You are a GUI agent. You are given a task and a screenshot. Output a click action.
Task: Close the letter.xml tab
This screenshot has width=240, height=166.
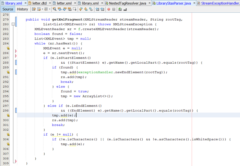75,3
